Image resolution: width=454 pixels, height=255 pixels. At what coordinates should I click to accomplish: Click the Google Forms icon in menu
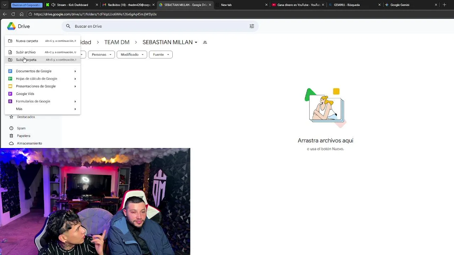(10, 101)
